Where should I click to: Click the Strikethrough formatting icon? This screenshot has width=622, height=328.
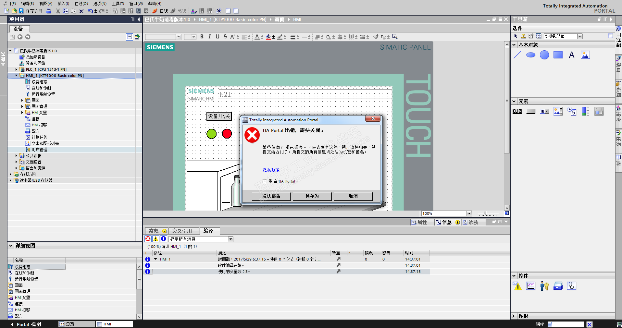point(225,37)
